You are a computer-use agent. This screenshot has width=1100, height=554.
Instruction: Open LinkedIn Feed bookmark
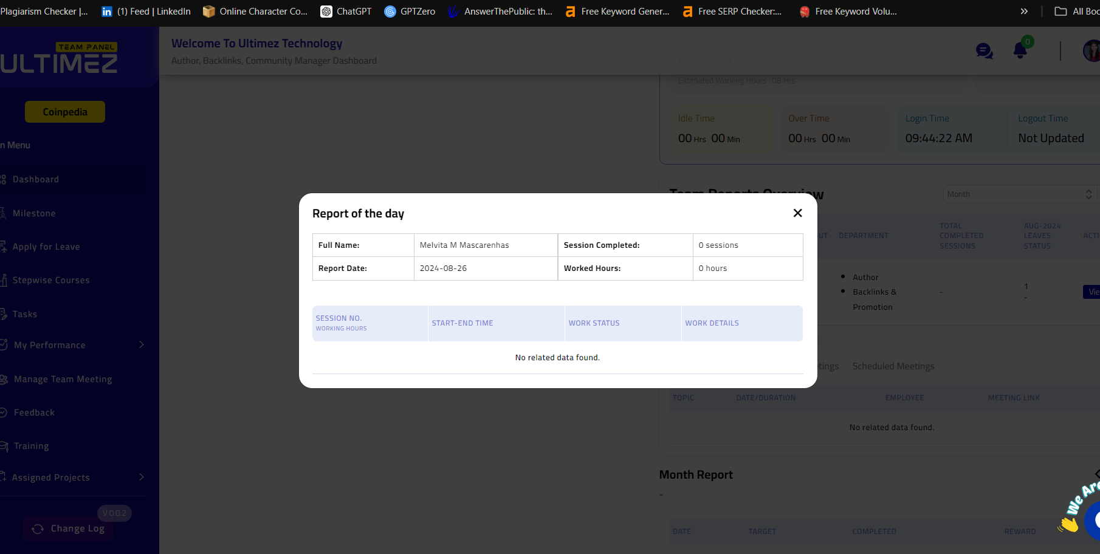tap(146, 12)
